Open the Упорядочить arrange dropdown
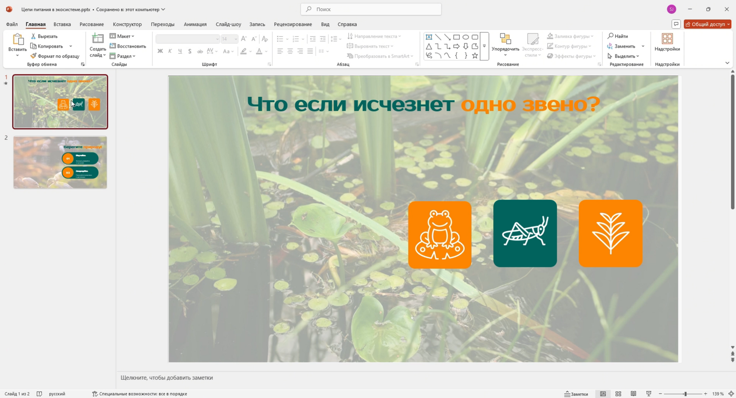 pyautogui.click(x=506, y=46)
